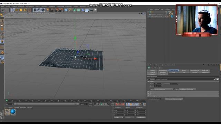This screenshot has width=221, height=124.
Task: Toggle the Z axis lock
Action: pos(43,10)
